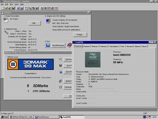Click the Close button in score dialog
Viewport: 158px width, 119px height.
click(x=68, y=96)
